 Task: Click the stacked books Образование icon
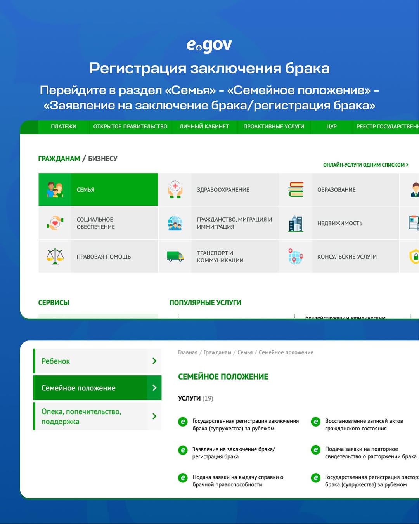(x=296, y=190)
